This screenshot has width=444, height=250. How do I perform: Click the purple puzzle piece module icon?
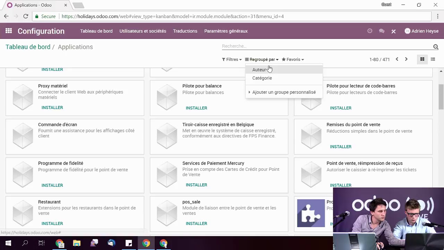(311, 213)
